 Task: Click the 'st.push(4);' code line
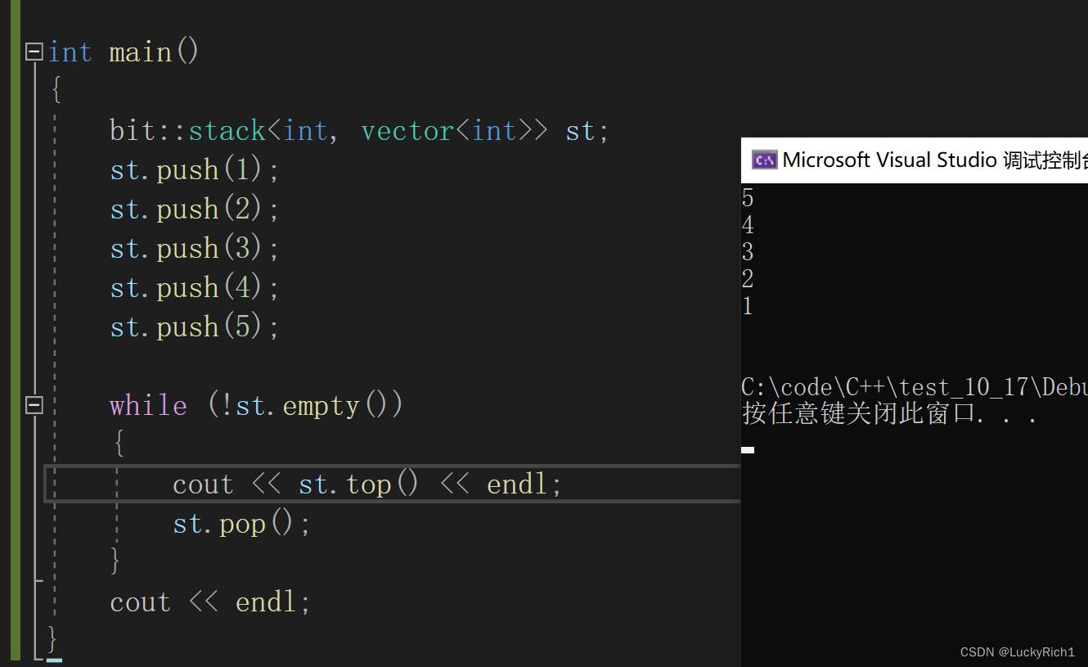tap(196, 288)
